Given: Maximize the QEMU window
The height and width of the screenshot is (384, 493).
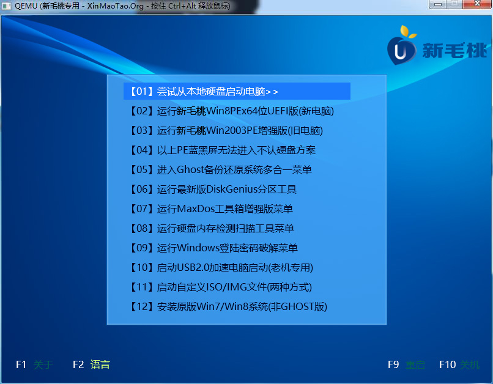Looking at the screenshot, I should [454, 4].
